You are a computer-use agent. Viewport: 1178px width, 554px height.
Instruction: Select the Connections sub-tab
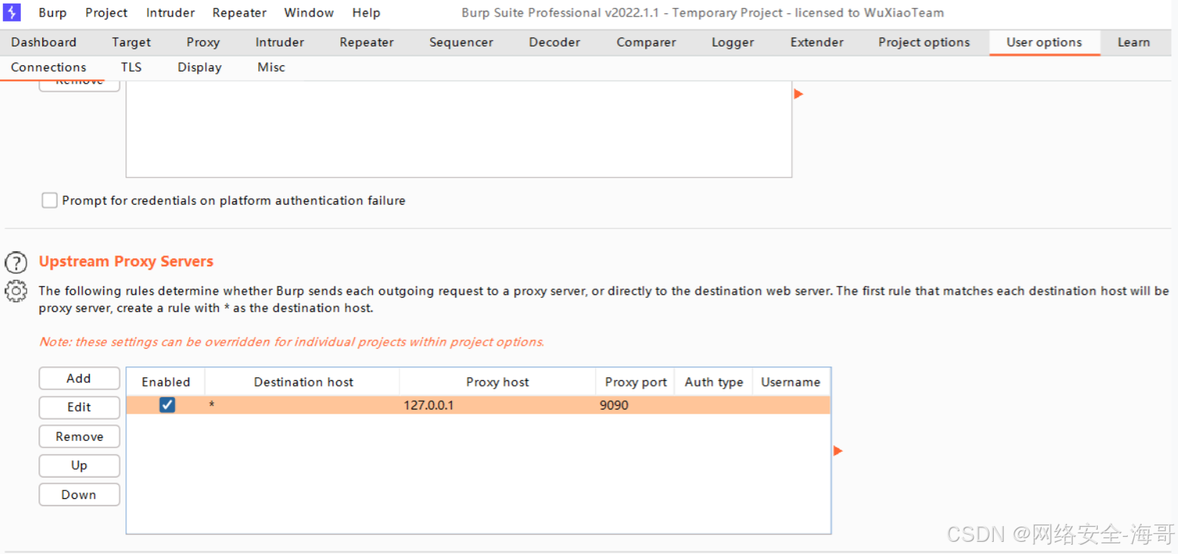point(48,67)
